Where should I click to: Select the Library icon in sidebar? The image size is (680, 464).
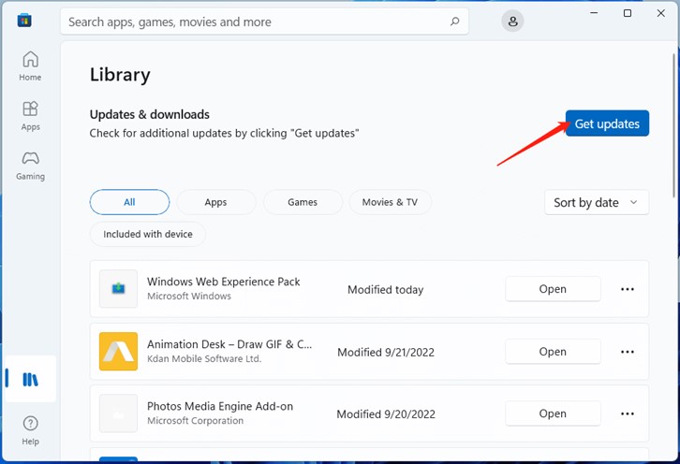[30, 379]
